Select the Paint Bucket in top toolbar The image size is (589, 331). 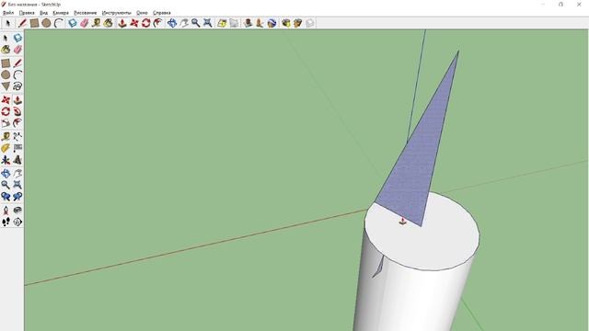pyautogui.click(x=109, y=23)
